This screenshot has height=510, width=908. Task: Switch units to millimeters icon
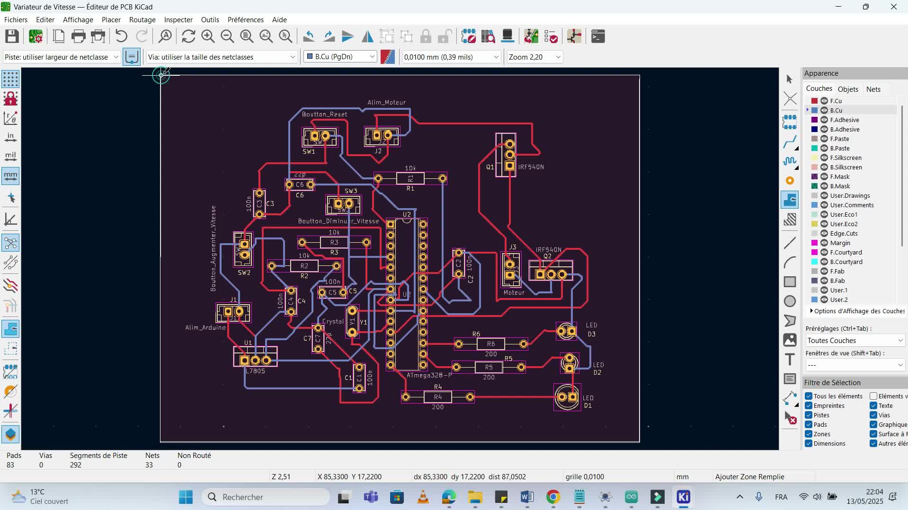tap(10, 176)
